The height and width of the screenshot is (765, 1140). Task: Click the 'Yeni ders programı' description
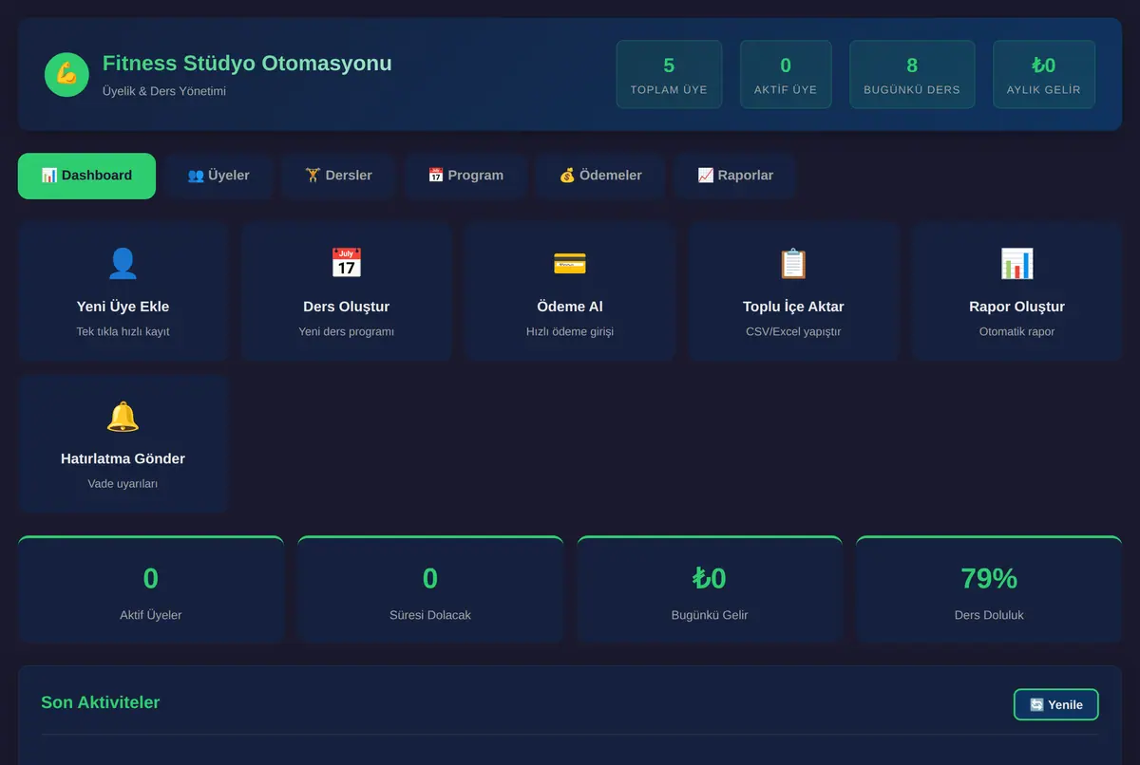click(x=346, y=332)
